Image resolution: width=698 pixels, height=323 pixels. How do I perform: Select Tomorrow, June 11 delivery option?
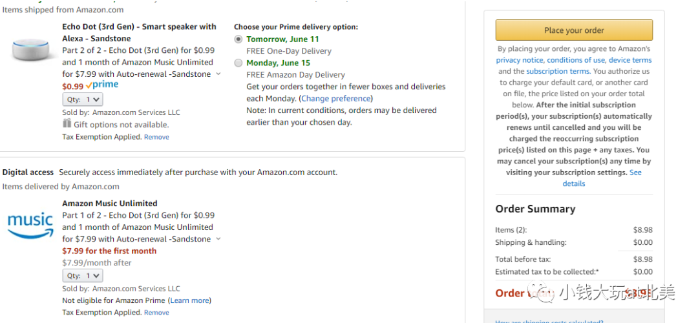pyautogui.click(x=238, y=39)
